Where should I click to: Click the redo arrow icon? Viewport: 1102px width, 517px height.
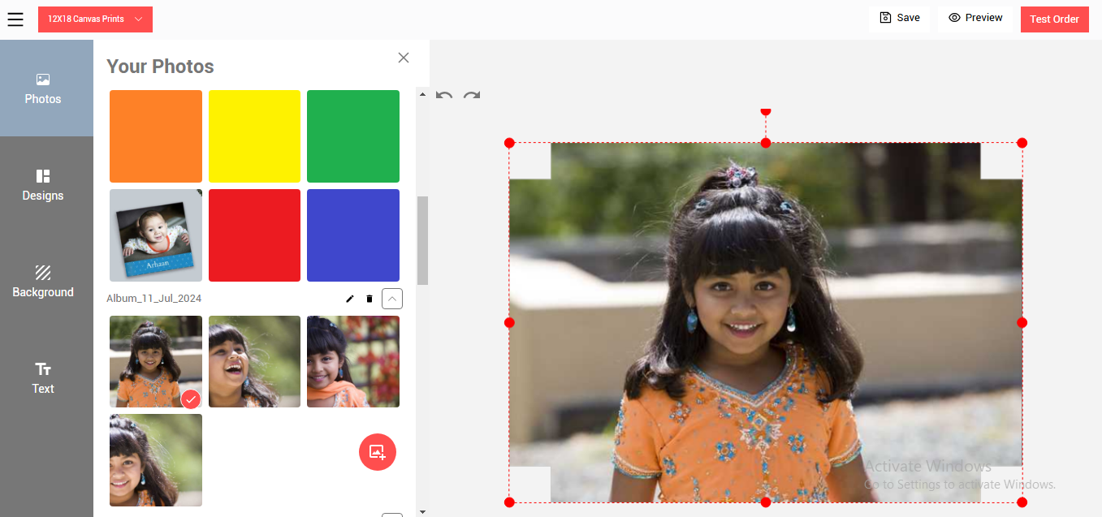coord(472,96)
